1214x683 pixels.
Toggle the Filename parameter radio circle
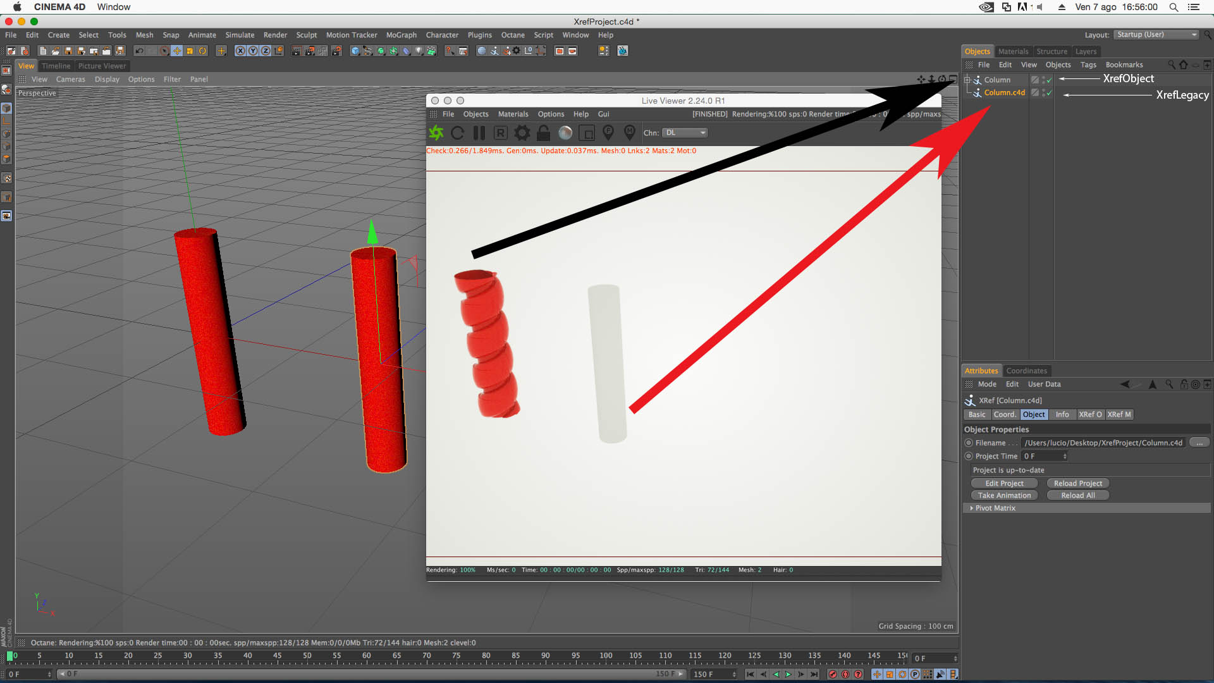969,443
